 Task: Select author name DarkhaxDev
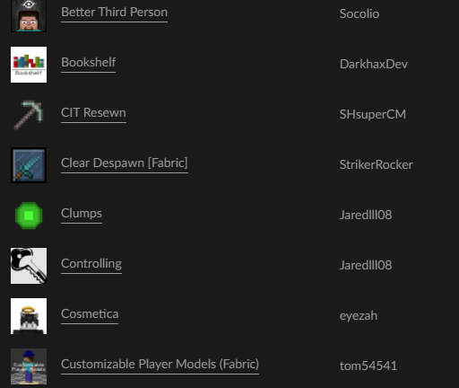[374, 64]
